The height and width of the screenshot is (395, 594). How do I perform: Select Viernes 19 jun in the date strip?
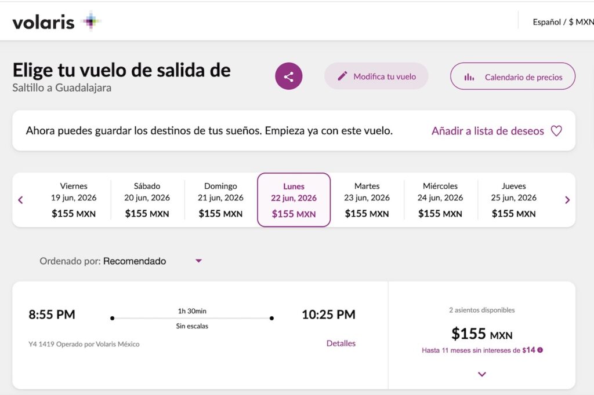point(73,199)
